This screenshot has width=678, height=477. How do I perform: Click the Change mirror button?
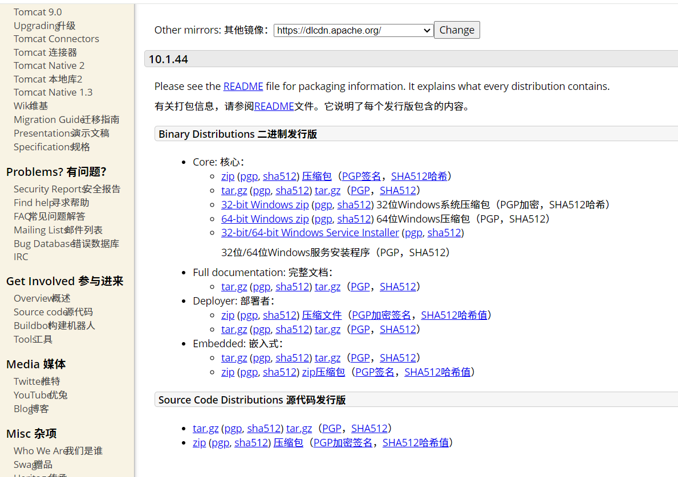pyautogui.click(x=457, y=30)
